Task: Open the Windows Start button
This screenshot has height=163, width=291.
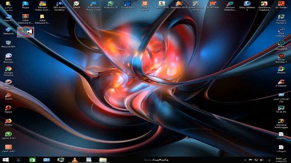Action: click(5, 160)
